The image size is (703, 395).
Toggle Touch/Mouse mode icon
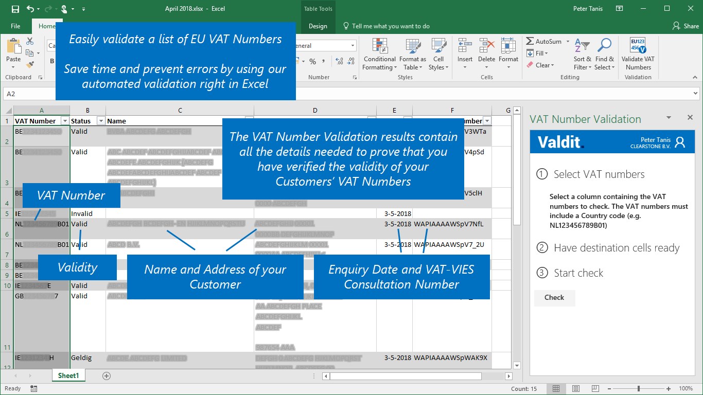click(64, 9)
